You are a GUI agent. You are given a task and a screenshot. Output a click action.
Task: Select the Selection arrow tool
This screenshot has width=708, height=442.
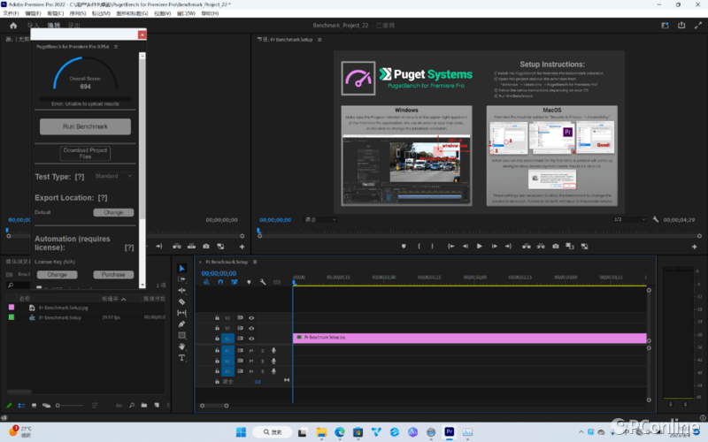[182, 268]
